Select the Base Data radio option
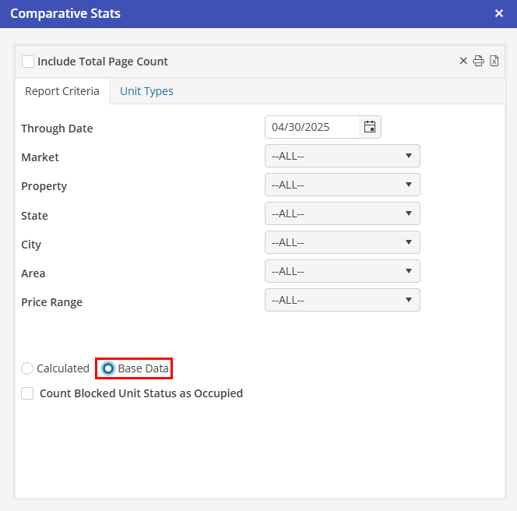This screenshot has width=517, height=511. coord(108,368)
